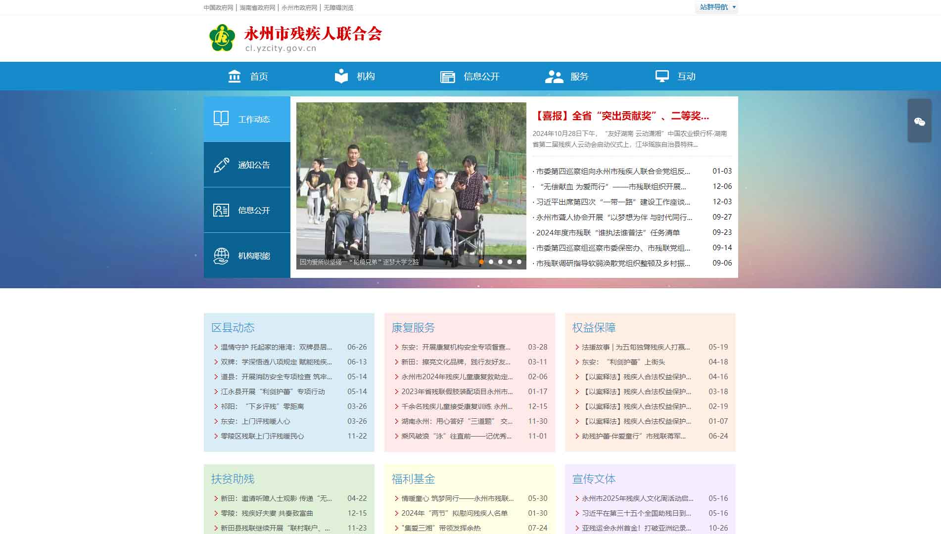The width and height of the screenshot is (941, 534).
Task: Select third carousel dot indicator
Action: [500, 262]
